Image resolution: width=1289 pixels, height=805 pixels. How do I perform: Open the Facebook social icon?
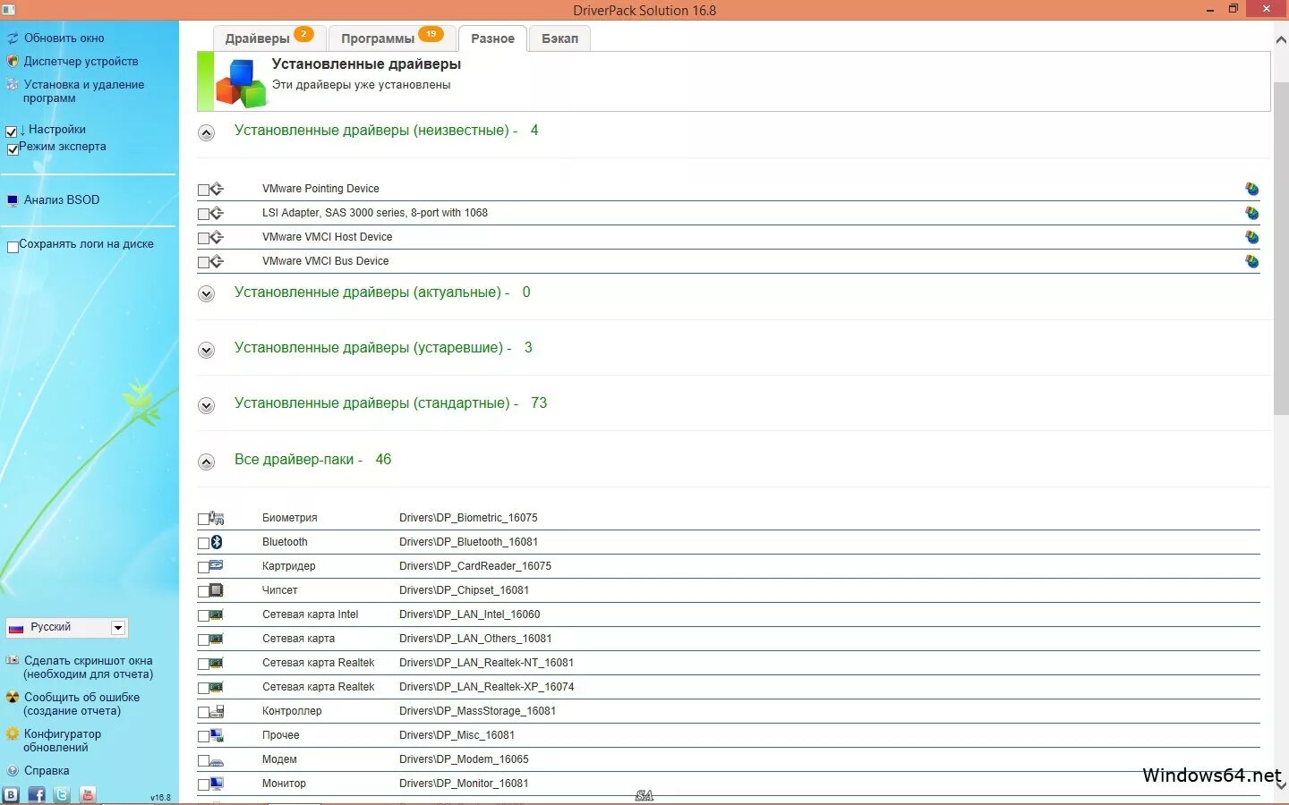pos(37,794)
